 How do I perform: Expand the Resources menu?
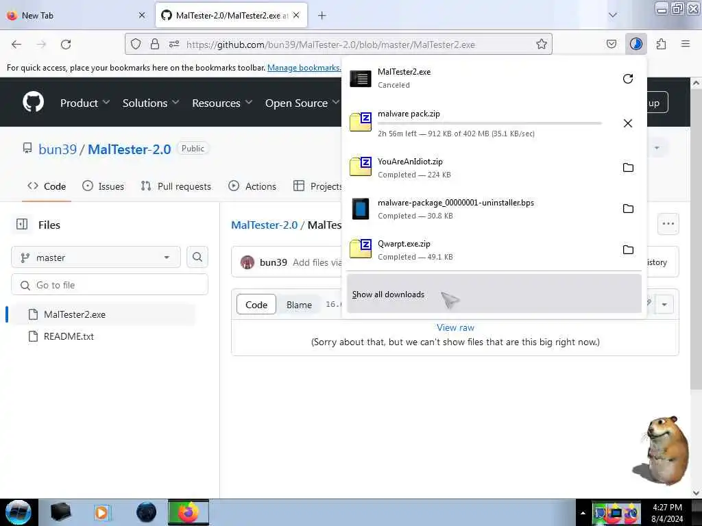(222, 103)
